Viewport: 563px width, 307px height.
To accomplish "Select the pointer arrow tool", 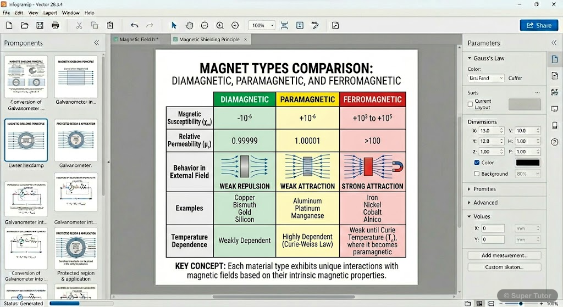I will (174, 25).
